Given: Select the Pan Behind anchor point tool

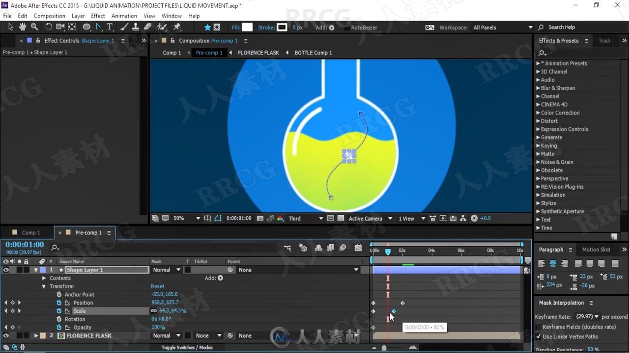Looking at the screenshot, I should pos(72,27).
